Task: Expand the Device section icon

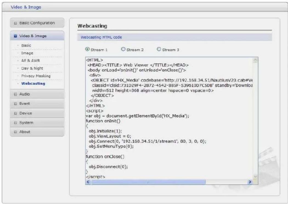Action: 16,113
